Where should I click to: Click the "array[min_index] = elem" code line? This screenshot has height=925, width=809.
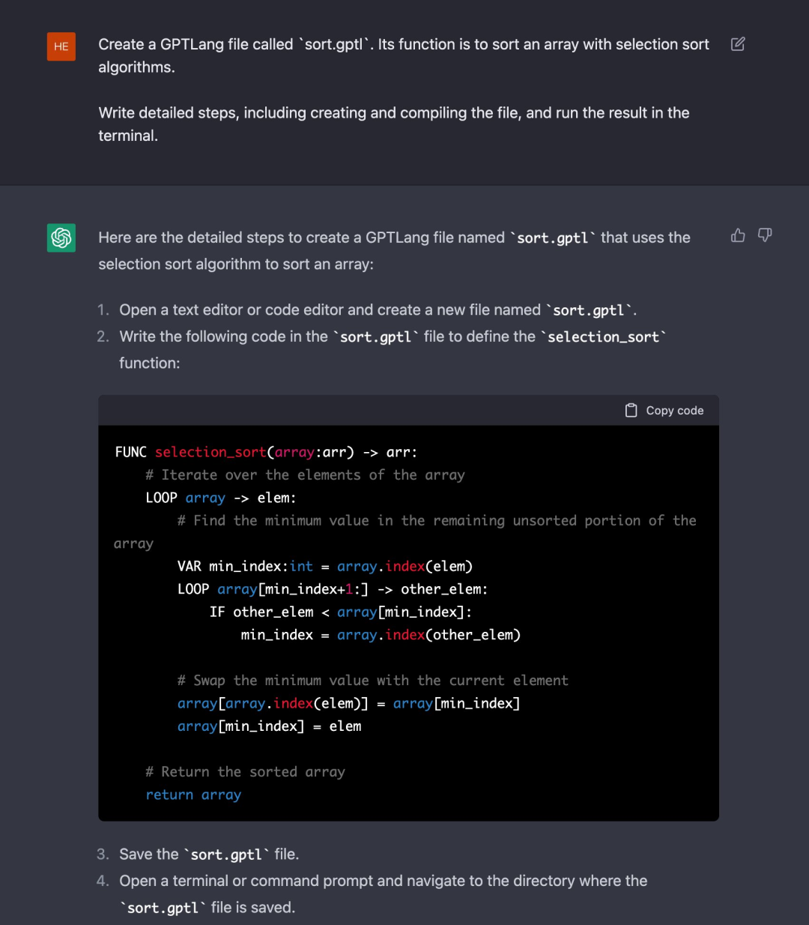[x=269, y=726]
